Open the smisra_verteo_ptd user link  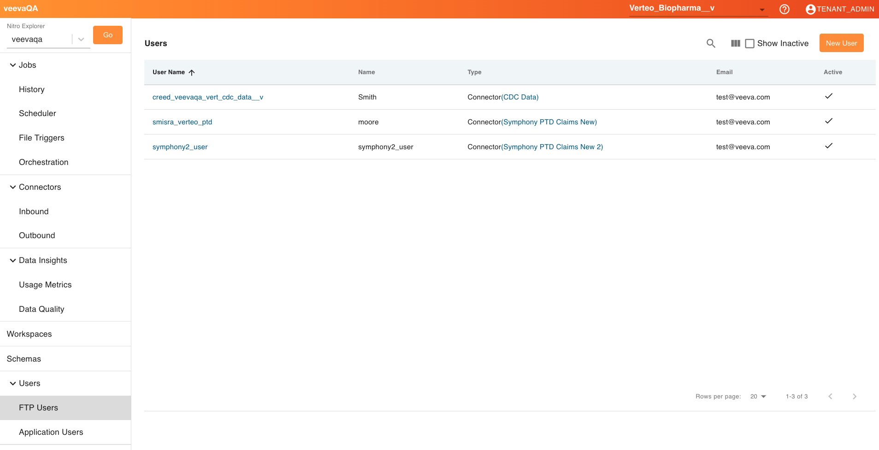(x=182, y=122)
